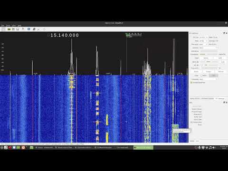Click the Waterfall dB range slider
The height and width of the screenshot is (171, 228).
[209, 65]
